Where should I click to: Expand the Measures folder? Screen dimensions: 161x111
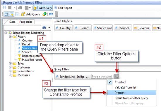point(10,75)
